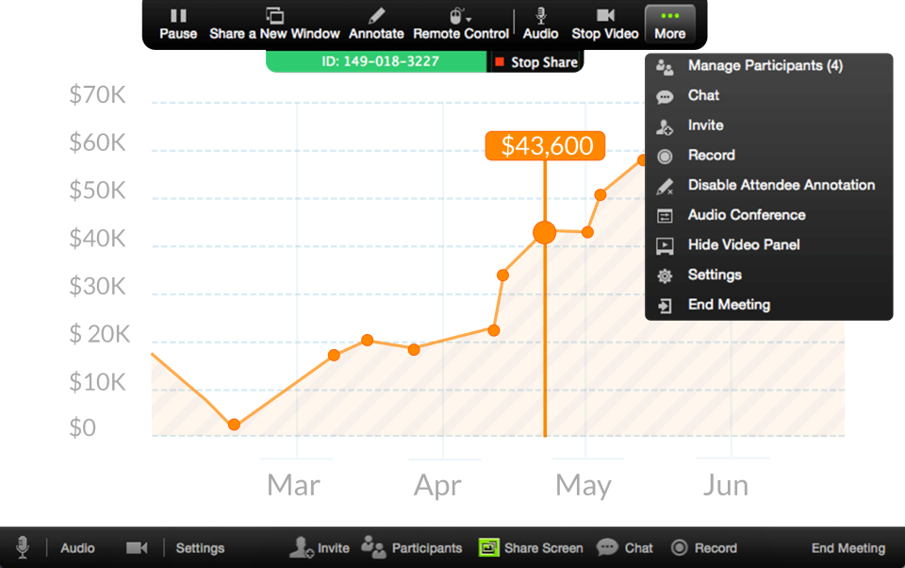Open the More options button

[669, 25]
